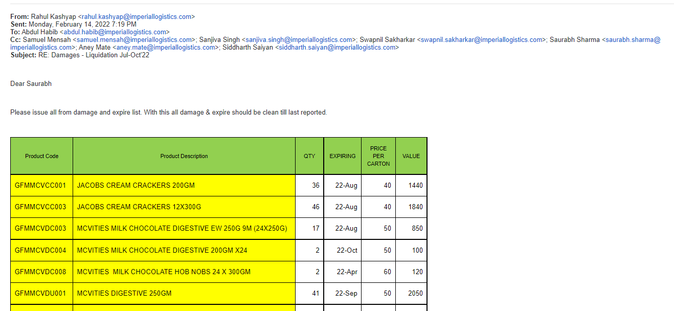This screenshot has height=311, width=674.
Task: Click Sanjiva Singh's email address link
Action: pyautogui.click(x=299, y=39)
